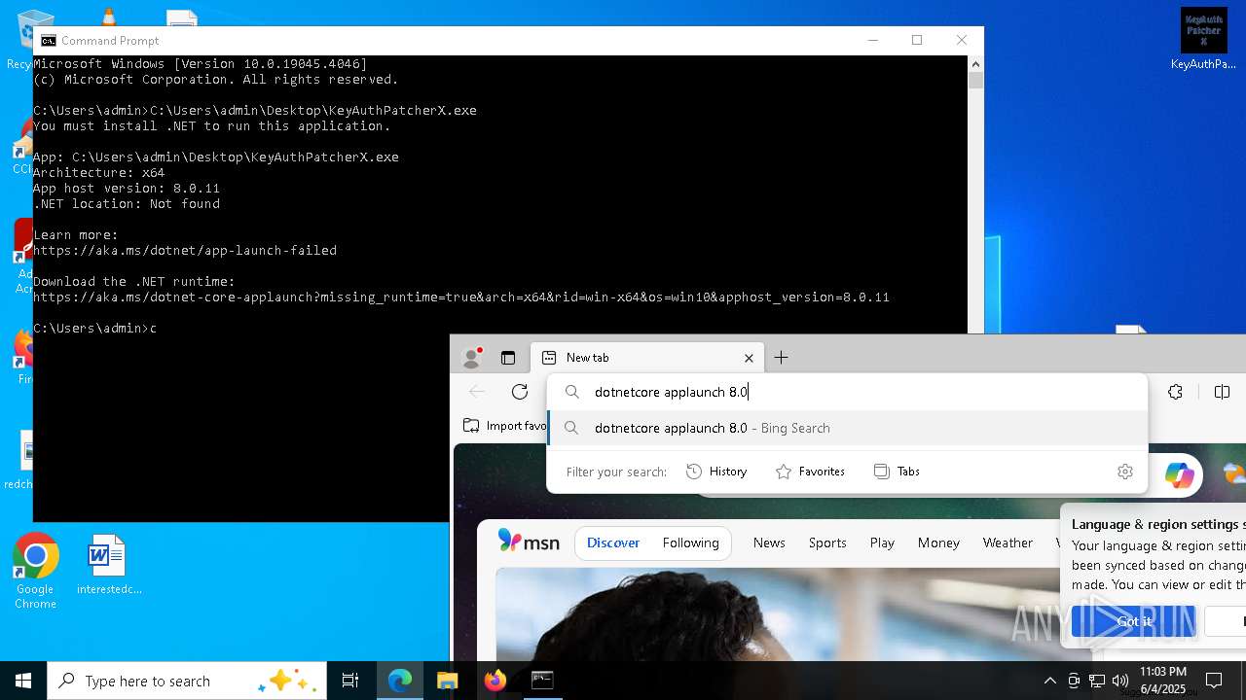This screenshot has height=700, width=1246.
Task: Open address bar search settings gear
Action: 1125,472
